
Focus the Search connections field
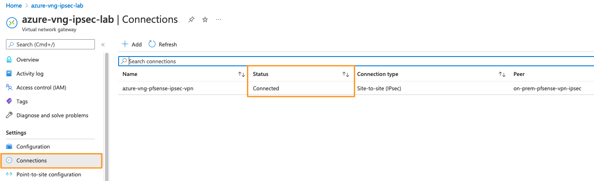(356, 61)
